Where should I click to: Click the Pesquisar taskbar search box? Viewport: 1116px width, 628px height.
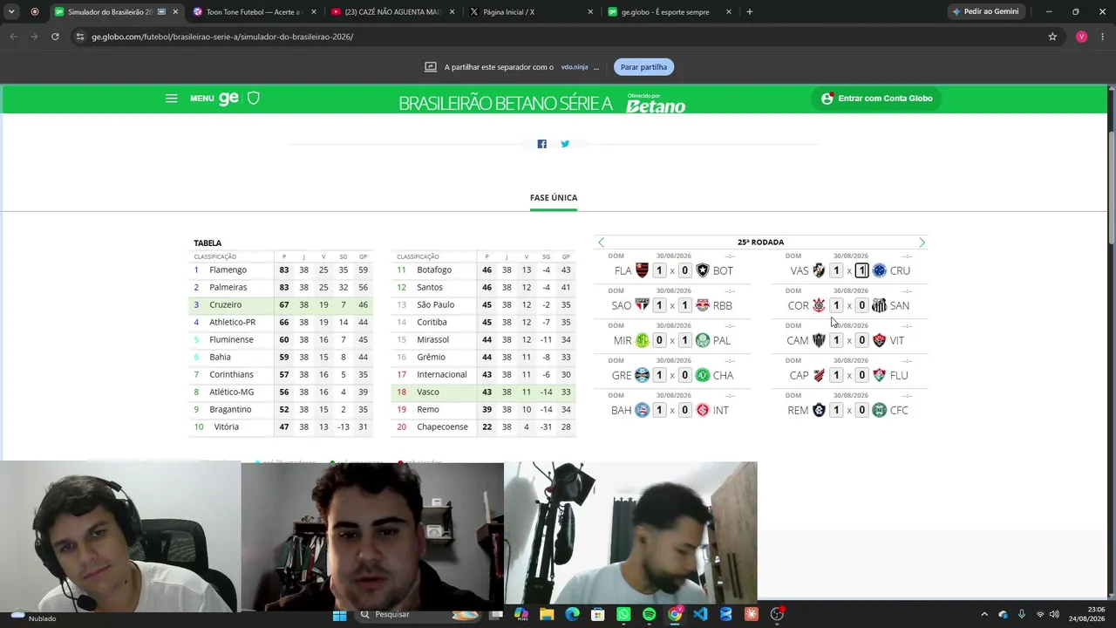(x=420, y=614)
